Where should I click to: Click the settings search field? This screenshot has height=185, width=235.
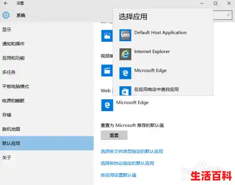coord(223,15)
